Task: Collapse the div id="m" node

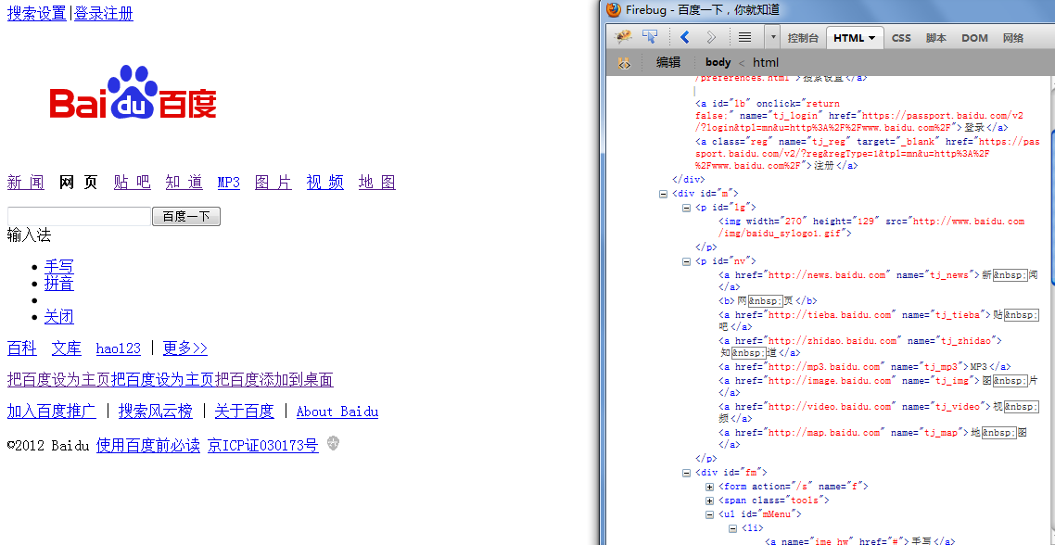Action: click(x=663, y=194)
